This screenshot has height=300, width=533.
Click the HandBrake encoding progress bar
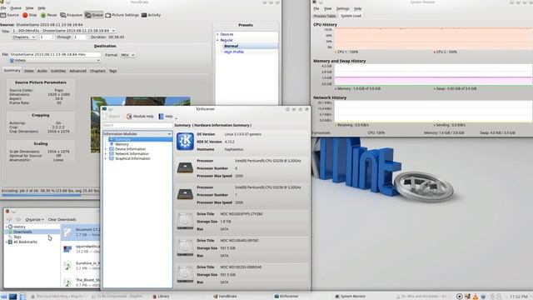tap(50, 195)
